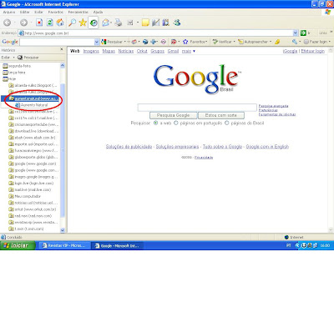Open the Exibir menu in menu bar
This screenshot has width=334, height=312.
(x=38, y=12)
